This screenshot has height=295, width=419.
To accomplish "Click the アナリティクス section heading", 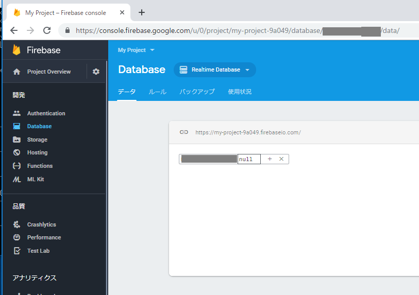I will (35, 278).
